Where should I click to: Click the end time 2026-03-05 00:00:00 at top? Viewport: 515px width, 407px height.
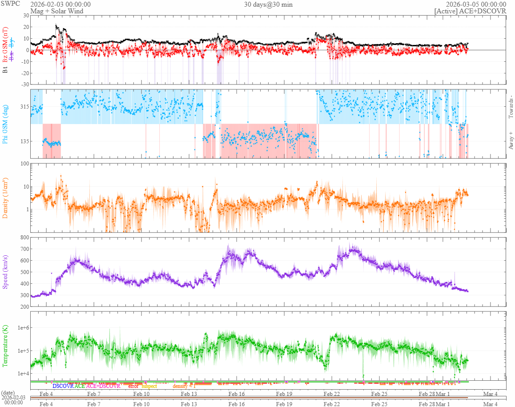(x=476, y=4)
